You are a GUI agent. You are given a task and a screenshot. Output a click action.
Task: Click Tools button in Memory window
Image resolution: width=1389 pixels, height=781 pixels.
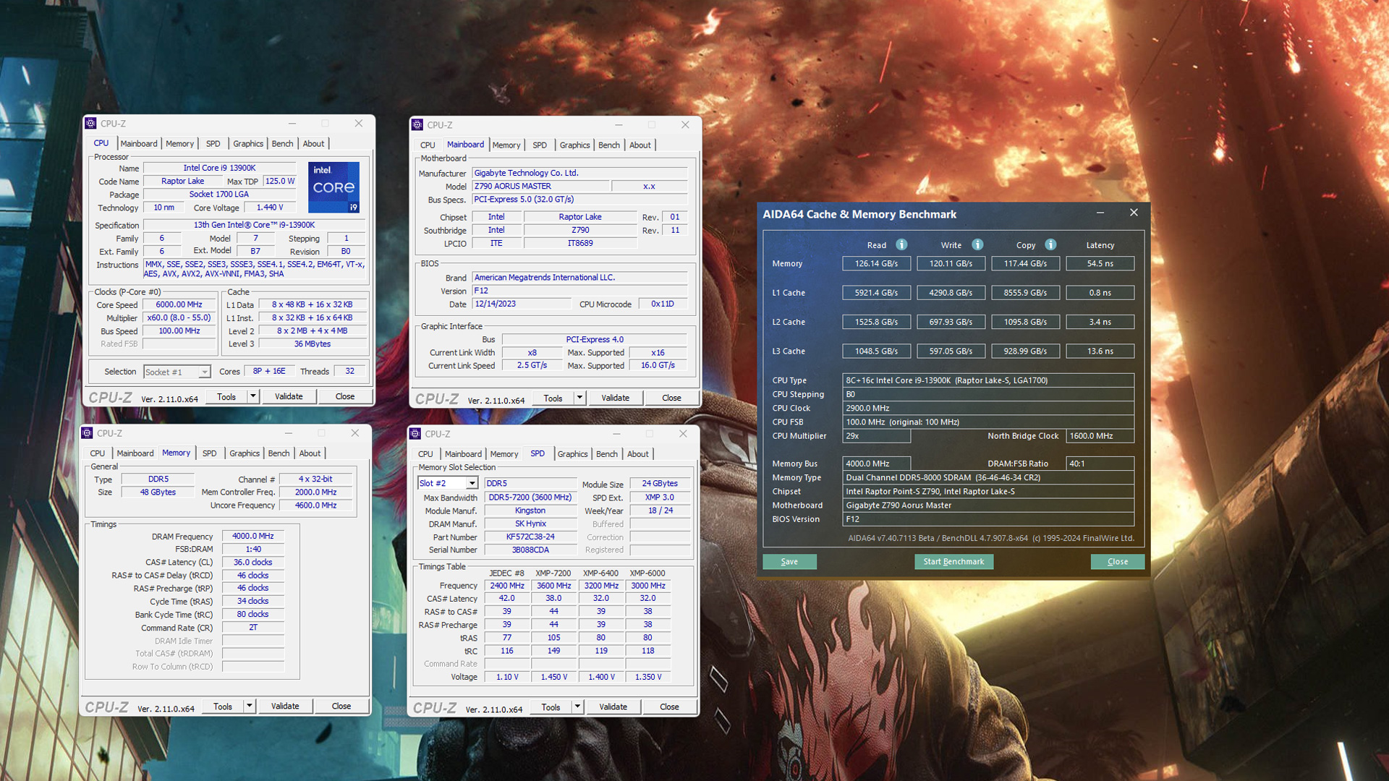point(223,706)
